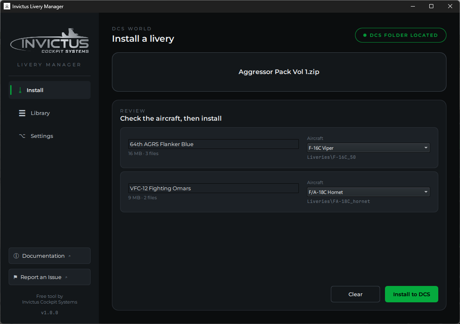The image size is (460, 324).
Task: Close the Invictus Livery Manager window
Action: (x=450, y=6)
